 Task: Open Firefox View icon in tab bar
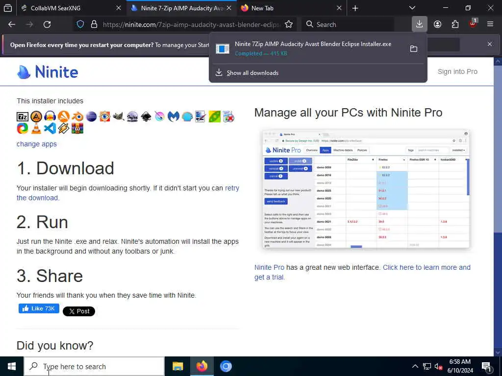(8, 8)
